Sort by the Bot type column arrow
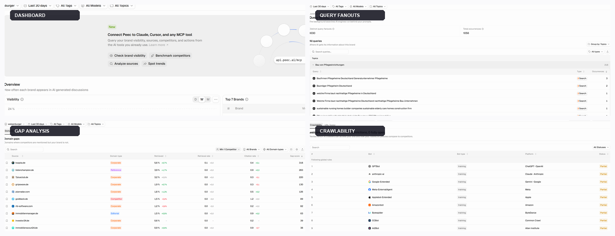This screenshot has width=615, height=236. pyautogui.click(x=467, y=154)
